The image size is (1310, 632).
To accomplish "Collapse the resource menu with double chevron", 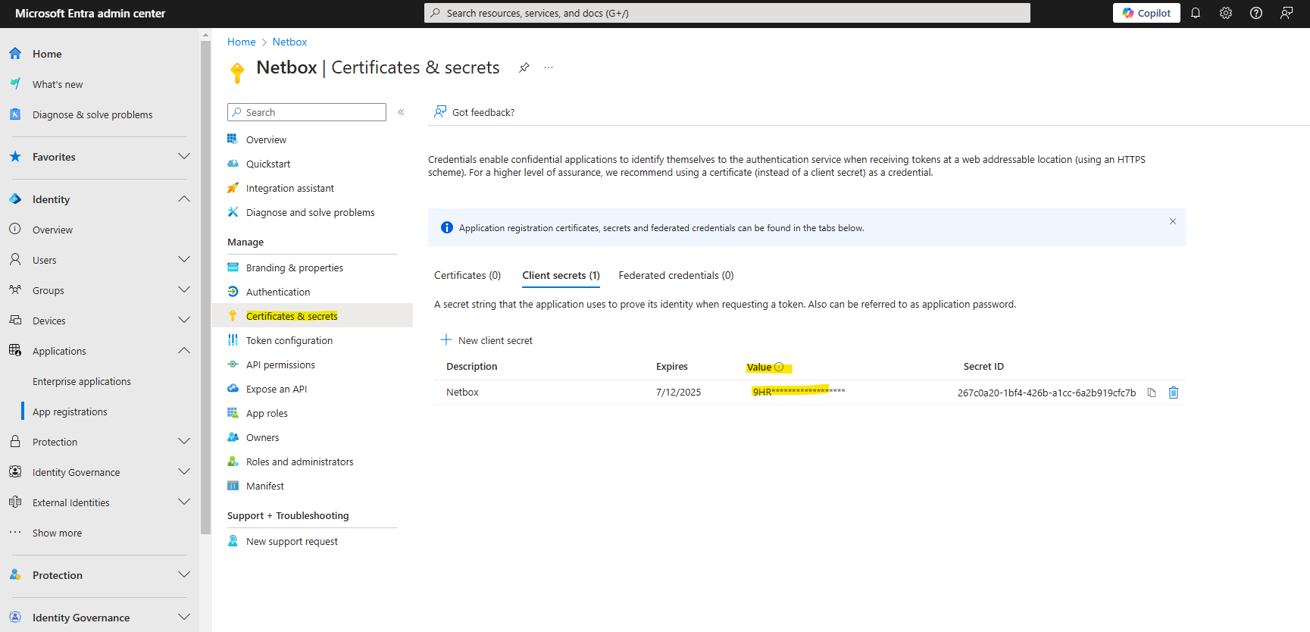I will click(x=401, y=112).
